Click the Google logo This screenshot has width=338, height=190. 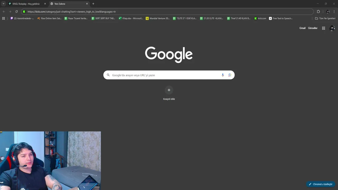(169, 55)
